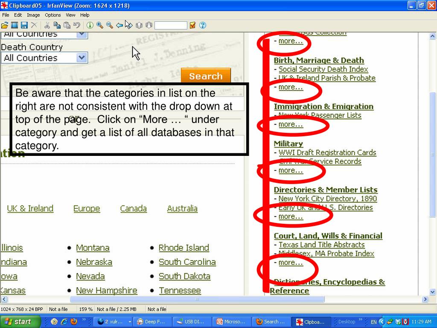Click the next page down-arrow icon
The height and width of the screenshot is (328, 437).
[x=149, y=25]
